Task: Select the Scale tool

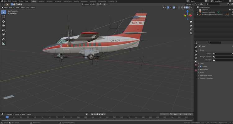Action: (3, 30)
